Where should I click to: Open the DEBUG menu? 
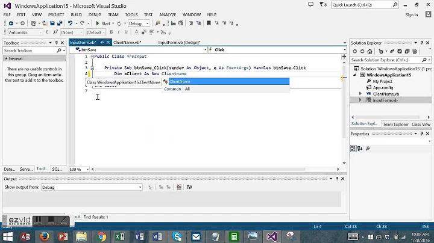coord(95,14)
